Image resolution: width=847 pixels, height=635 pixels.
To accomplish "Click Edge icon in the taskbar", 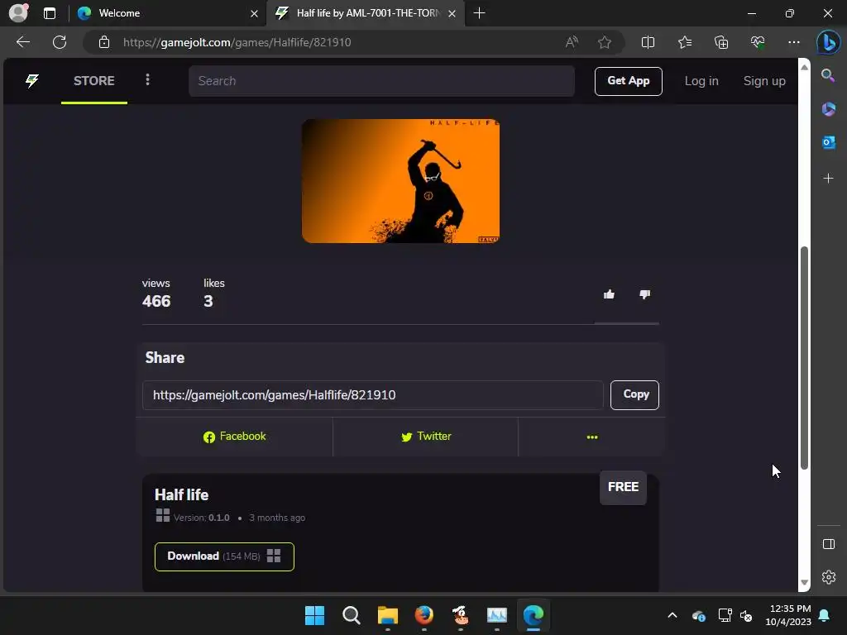I will pyautogui.click(x=534, y=615).
